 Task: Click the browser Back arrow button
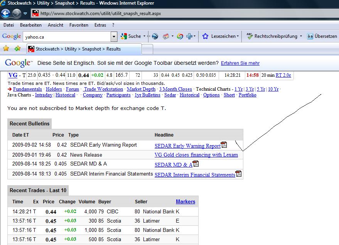(x=5, y=14)
